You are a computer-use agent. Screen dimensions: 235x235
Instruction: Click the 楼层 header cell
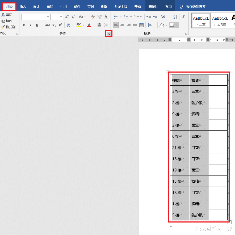coord(179,80)
